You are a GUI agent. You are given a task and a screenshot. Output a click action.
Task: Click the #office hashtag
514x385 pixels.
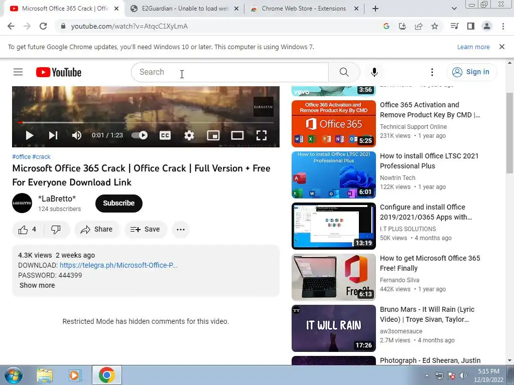(x=21, y=157)
